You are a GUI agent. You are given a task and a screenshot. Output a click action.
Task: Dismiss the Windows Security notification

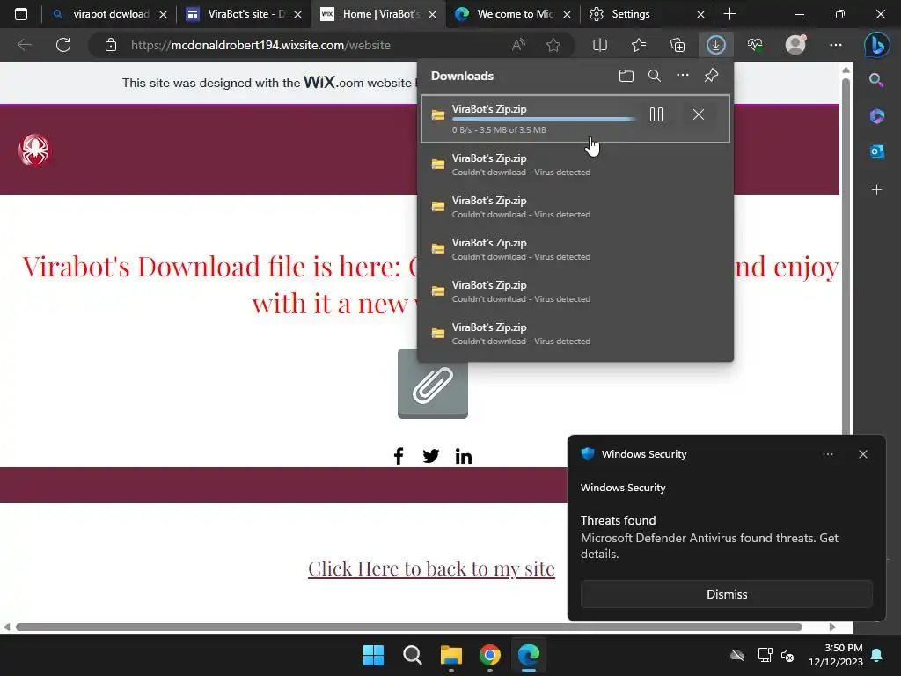[726, 594]
